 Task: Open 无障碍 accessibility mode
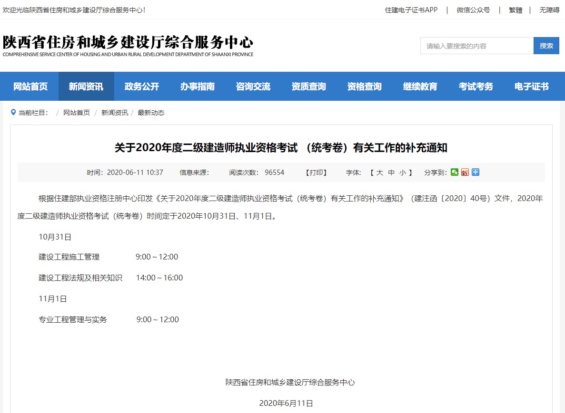tap(549, 10)
